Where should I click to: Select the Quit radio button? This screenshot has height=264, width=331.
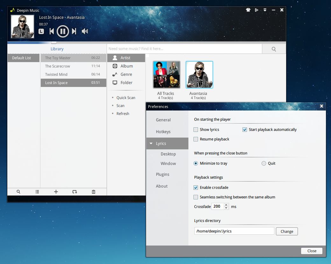264,163
